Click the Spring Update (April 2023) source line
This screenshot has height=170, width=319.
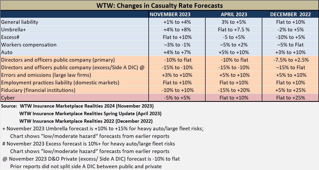coord(90,114)
